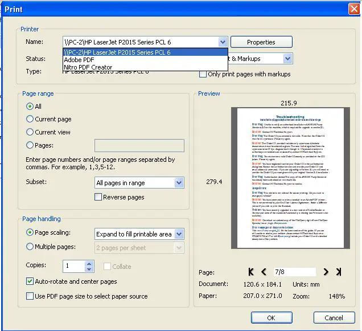Click the Paper size value 207.0 x 271.0
The width and height of the screenshot is (362, 331).
(x=262, y=296)
